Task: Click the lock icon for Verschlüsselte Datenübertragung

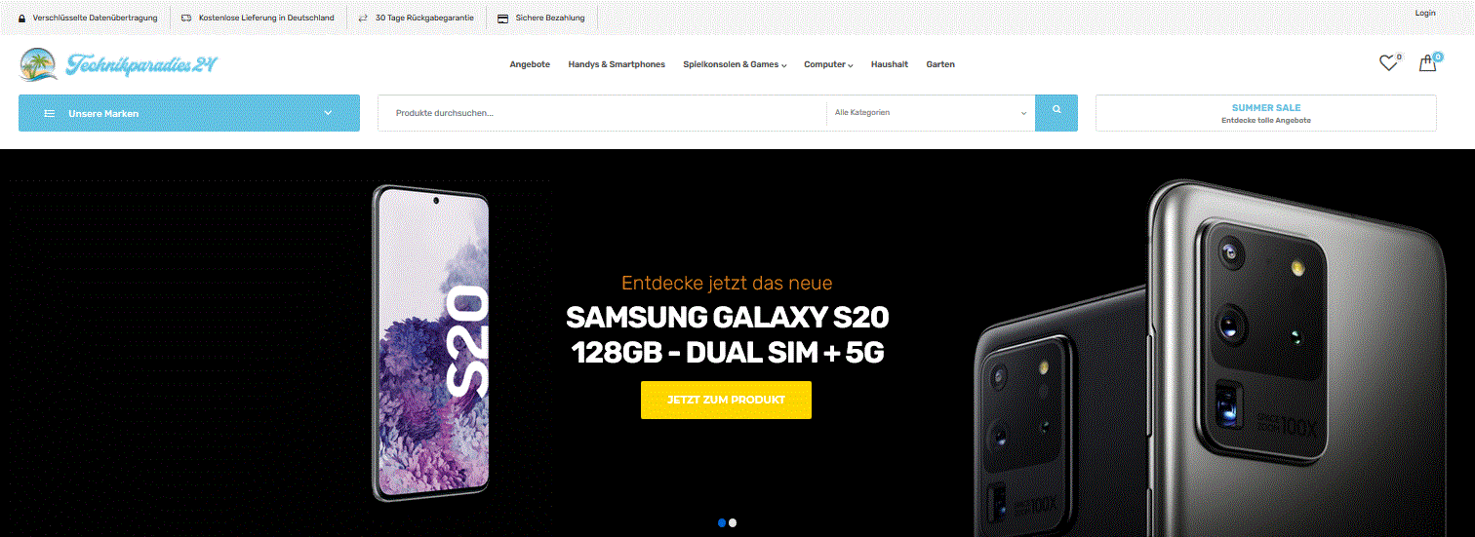Action: coord(22,18)
